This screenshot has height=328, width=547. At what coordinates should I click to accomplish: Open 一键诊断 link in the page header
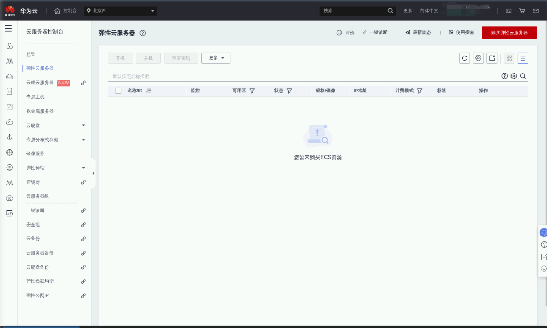(x=375, y=32)
